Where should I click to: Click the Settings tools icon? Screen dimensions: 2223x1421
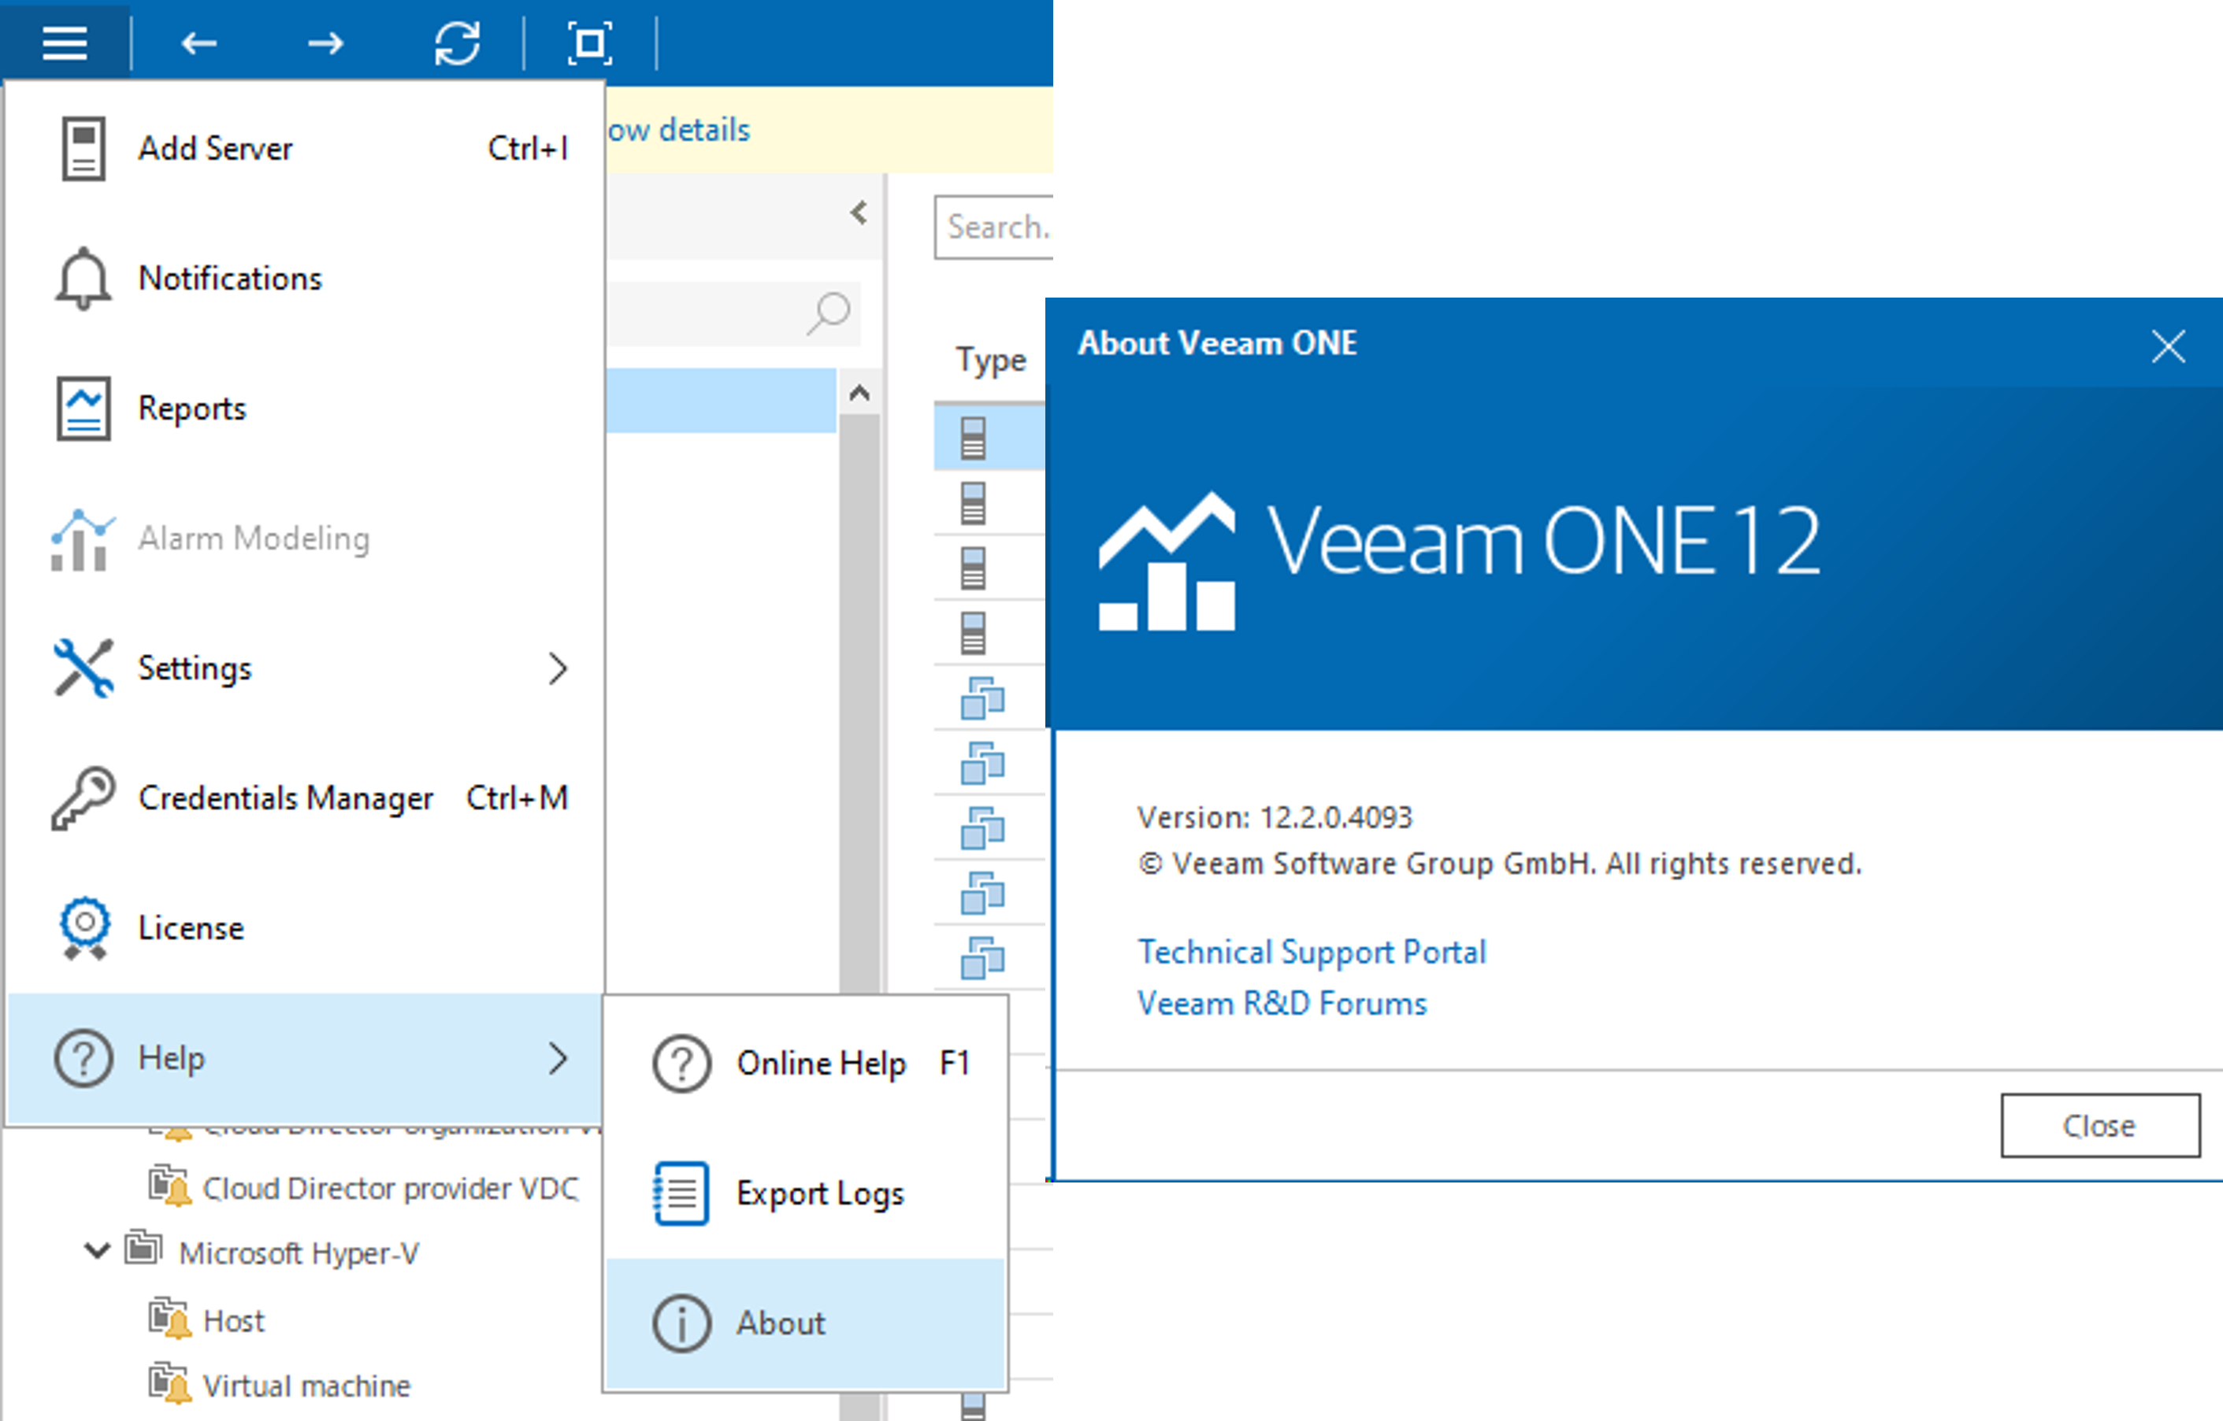pos(83,667)
